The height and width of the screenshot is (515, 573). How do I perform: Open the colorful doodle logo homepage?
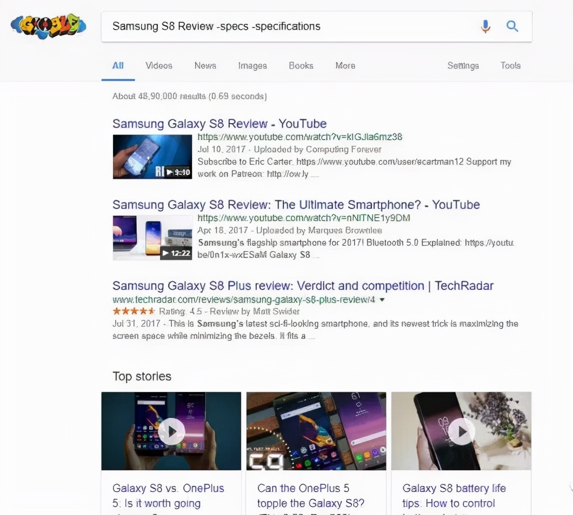click(48, 26)
